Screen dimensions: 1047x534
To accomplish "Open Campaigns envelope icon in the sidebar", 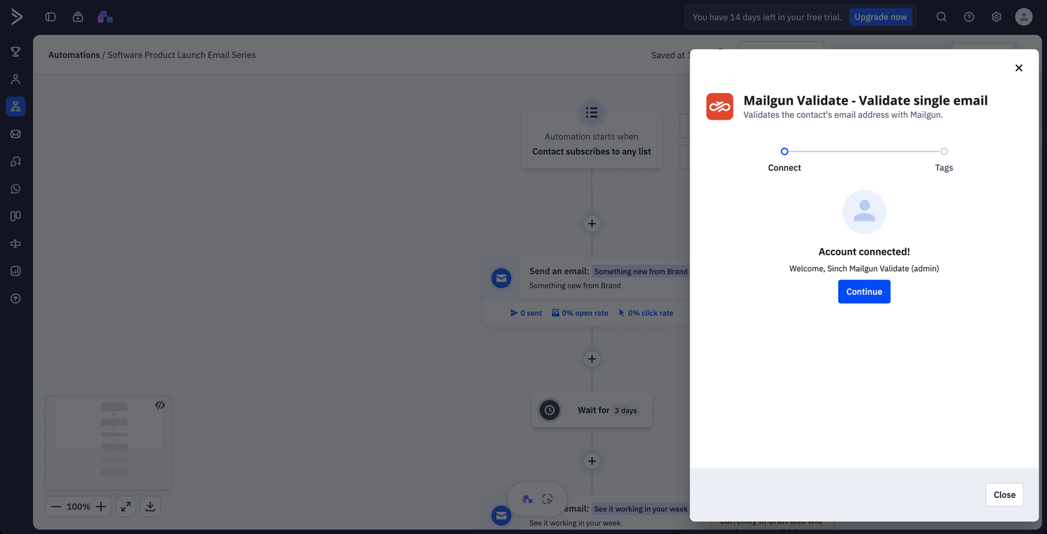I will [x=16, y=134].
